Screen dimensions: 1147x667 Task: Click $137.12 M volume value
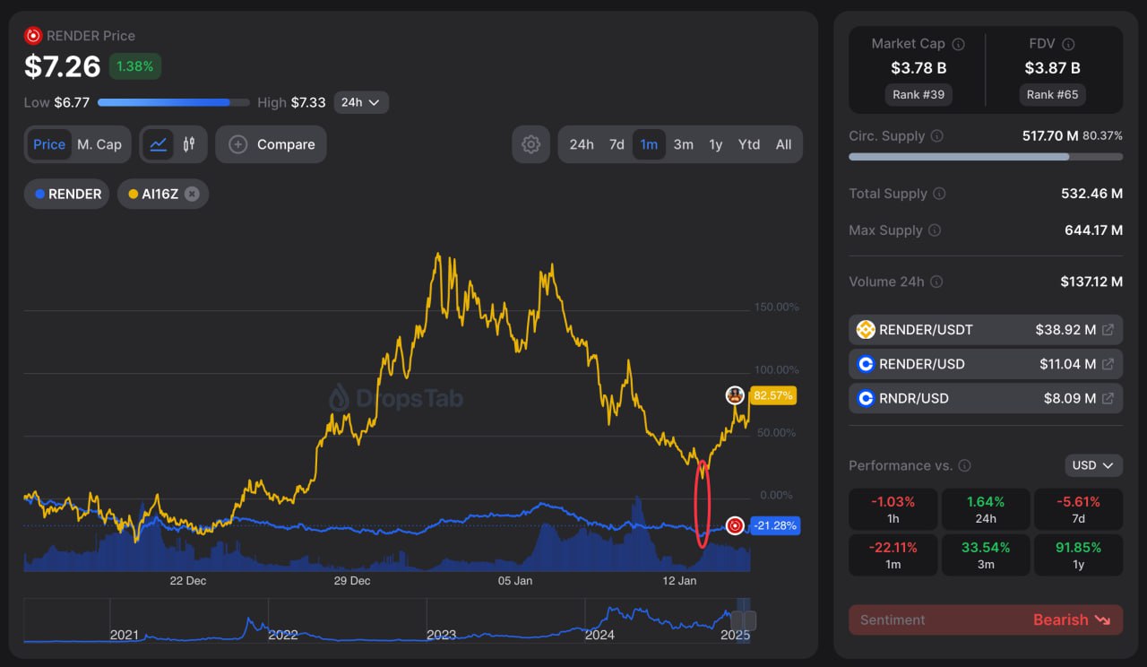pyautogui.click(x=1091, y=282)
